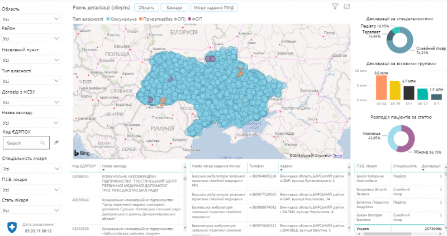Viewport: 447px width, 236px height.
Task: Click the Усього total 25739901
Action: 433,229
